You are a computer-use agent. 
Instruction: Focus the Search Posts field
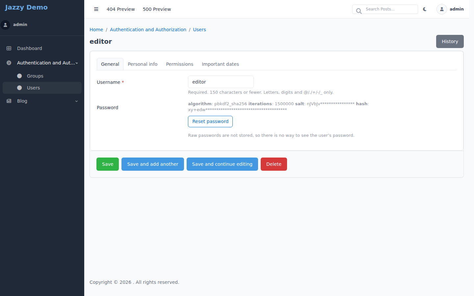point(385,9)
